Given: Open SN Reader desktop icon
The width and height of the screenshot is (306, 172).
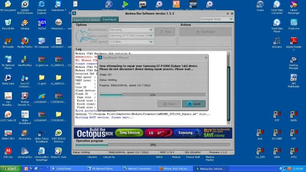Looking at the screenshot, I should click(8, 43).
